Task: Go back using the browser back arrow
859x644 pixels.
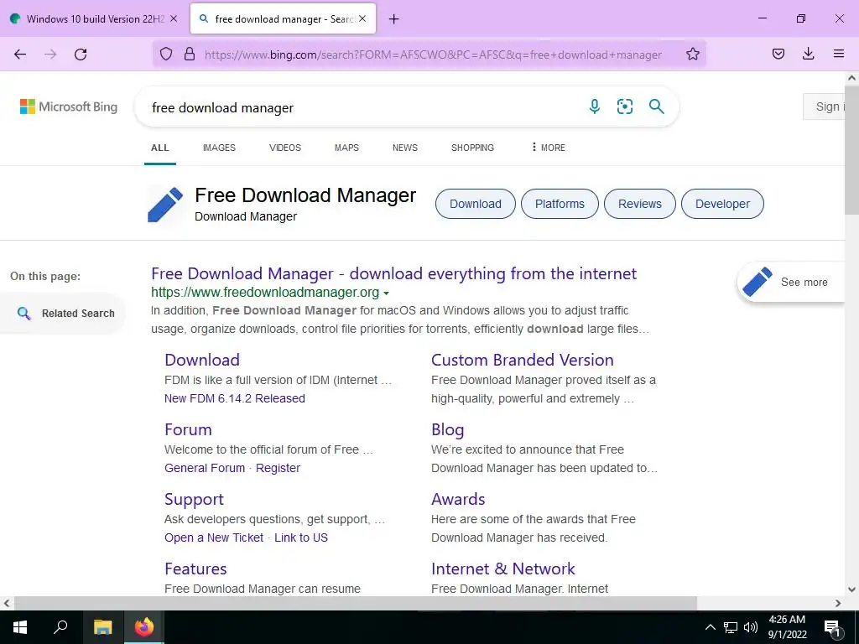Action: [x=20, y=55]
